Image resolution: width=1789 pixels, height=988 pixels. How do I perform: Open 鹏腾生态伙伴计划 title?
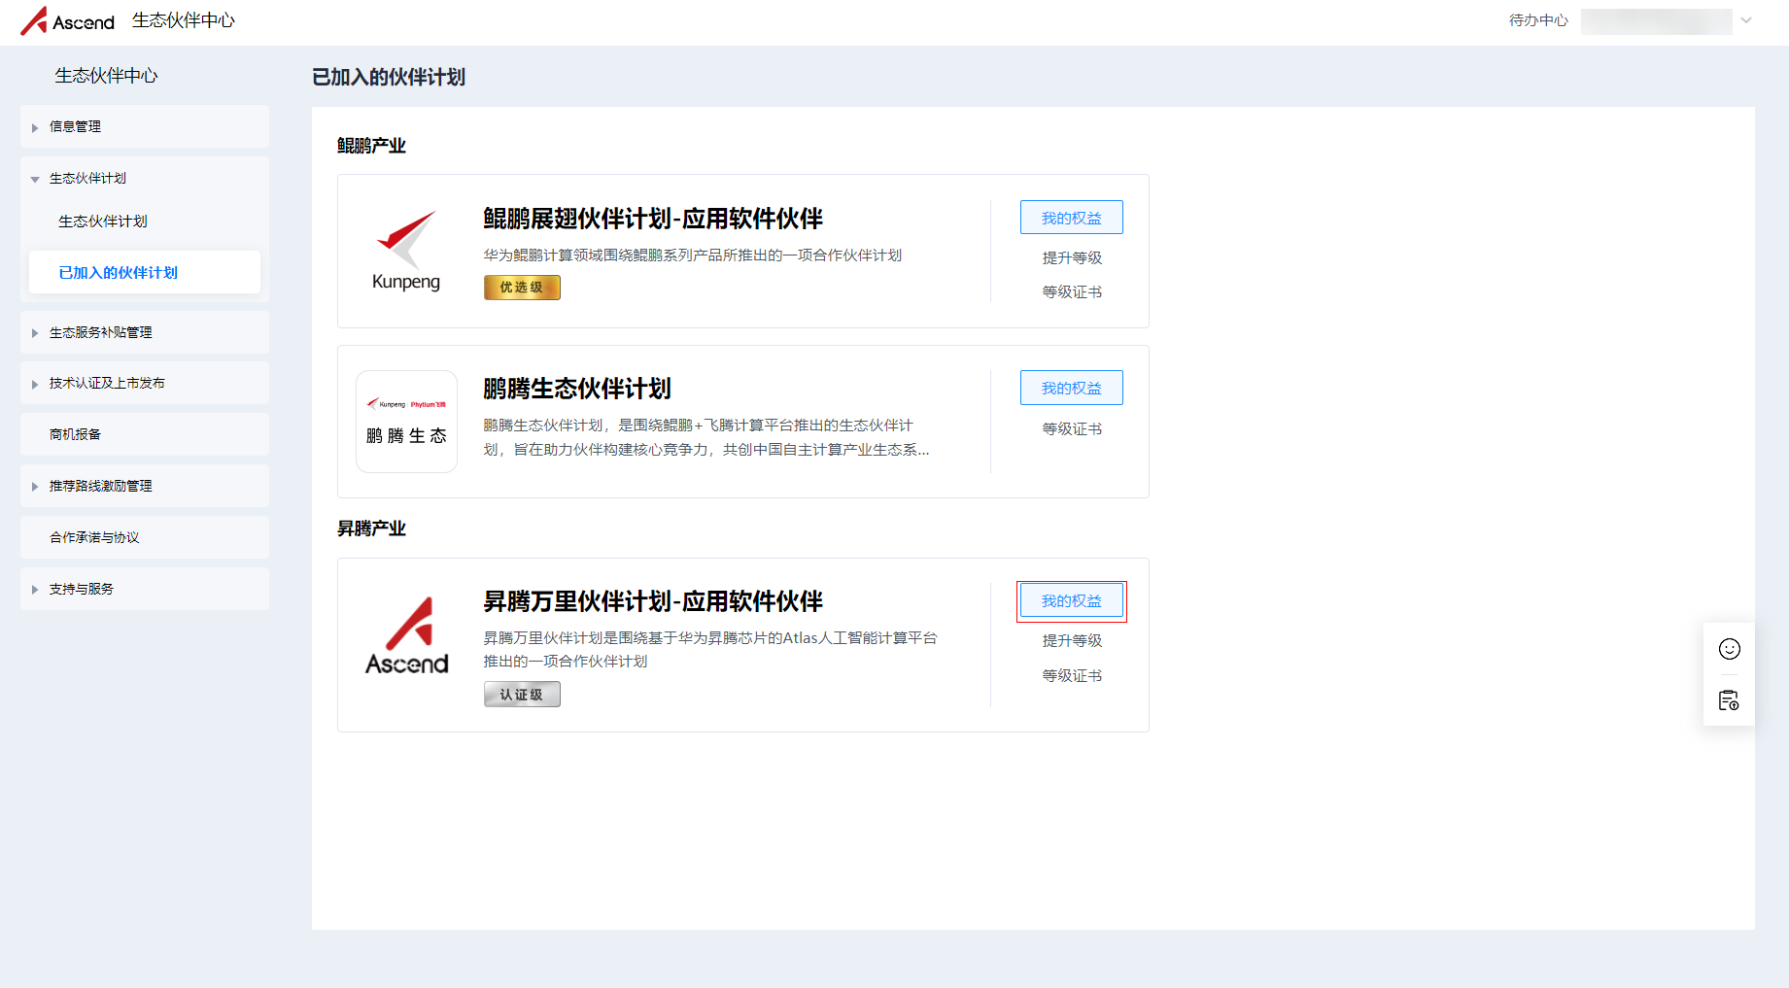[x=577, y=389]
